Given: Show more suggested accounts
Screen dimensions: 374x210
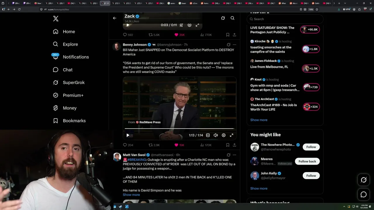Looking at the screenshot, I should point(259,188).
